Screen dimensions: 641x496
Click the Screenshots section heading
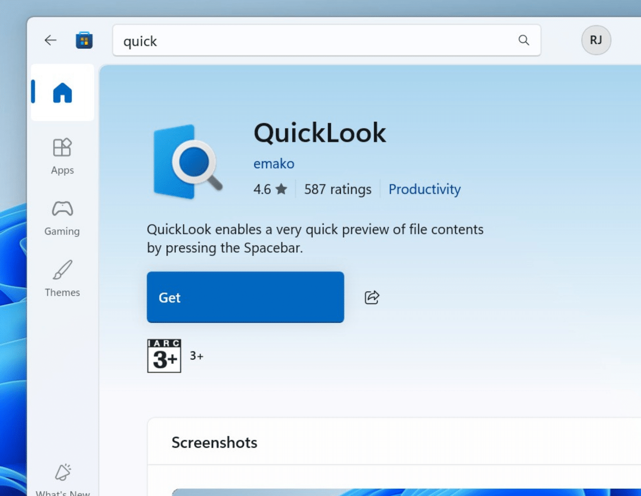point(214,442)
